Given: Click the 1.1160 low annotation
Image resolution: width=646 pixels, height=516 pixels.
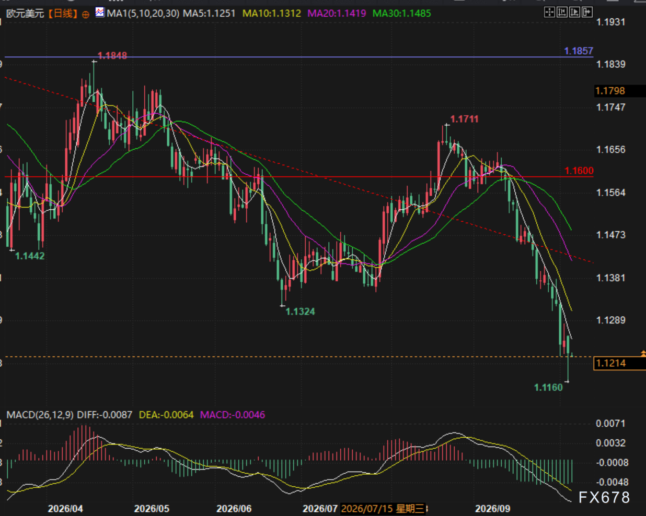Looking at the screenshot, I should click(x=548, y=387).
